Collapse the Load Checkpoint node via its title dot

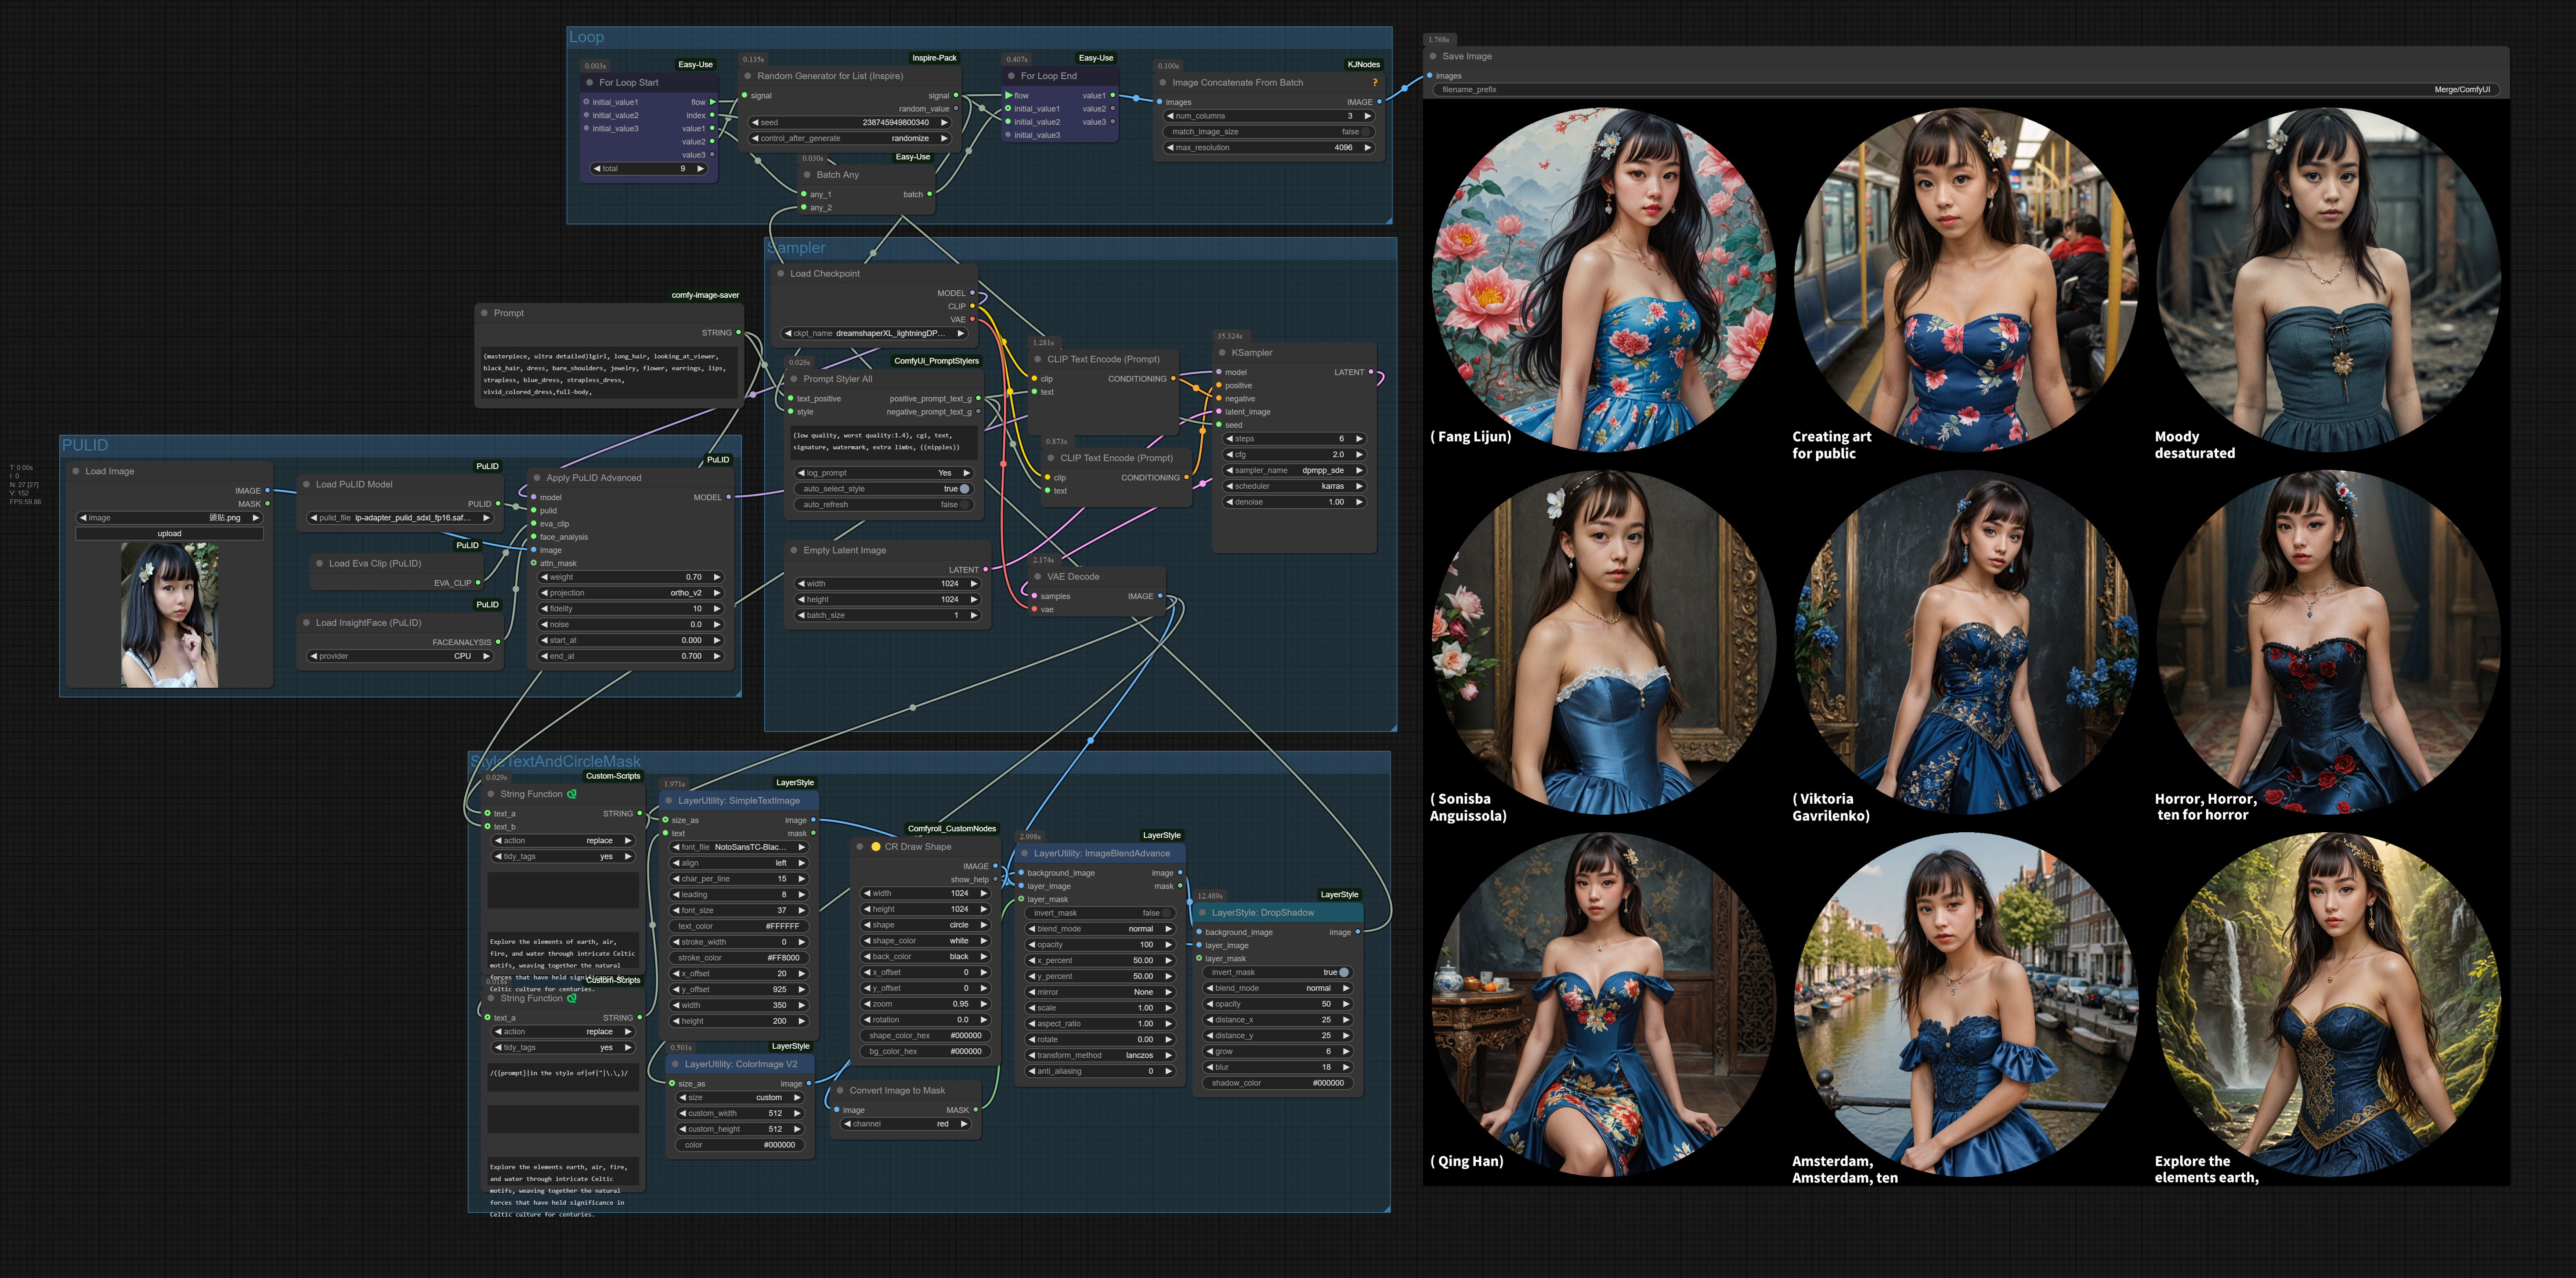click(781, 273)
